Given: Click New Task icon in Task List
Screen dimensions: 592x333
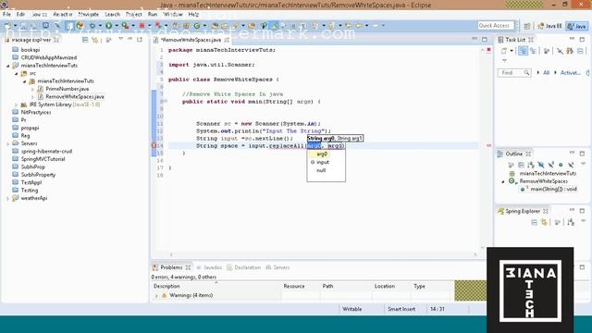Looking at the screenshot, I should pos(504,51).
